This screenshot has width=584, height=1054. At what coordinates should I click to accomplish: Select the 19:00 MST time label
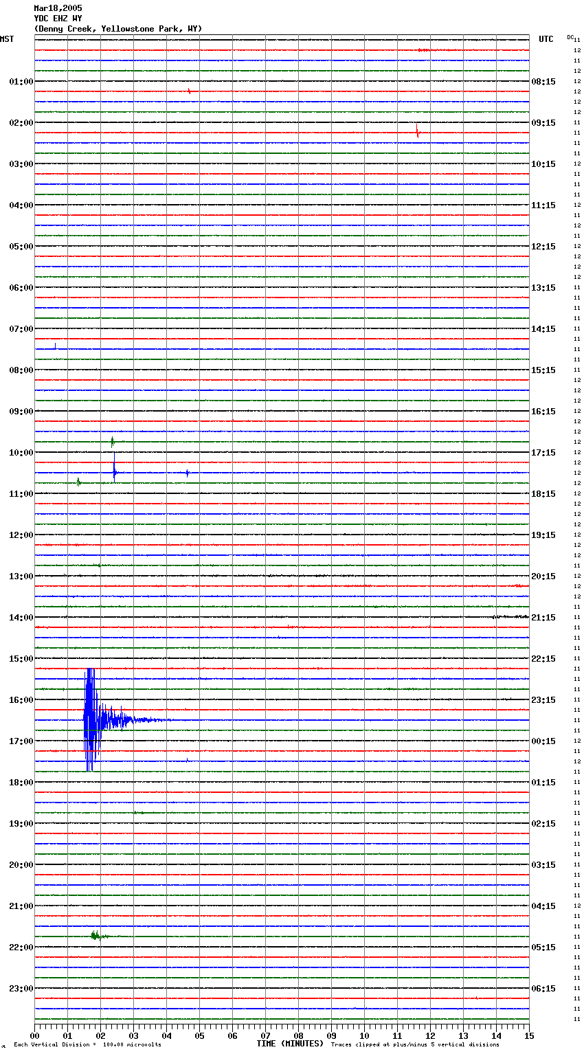(21, 824)
